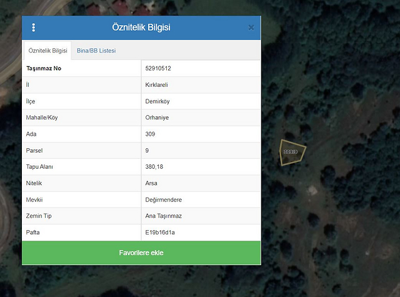Click the dialog header title Öznitelik Bilgisi
The width and height of the screenshot is (400, 297).
(141, 28)
